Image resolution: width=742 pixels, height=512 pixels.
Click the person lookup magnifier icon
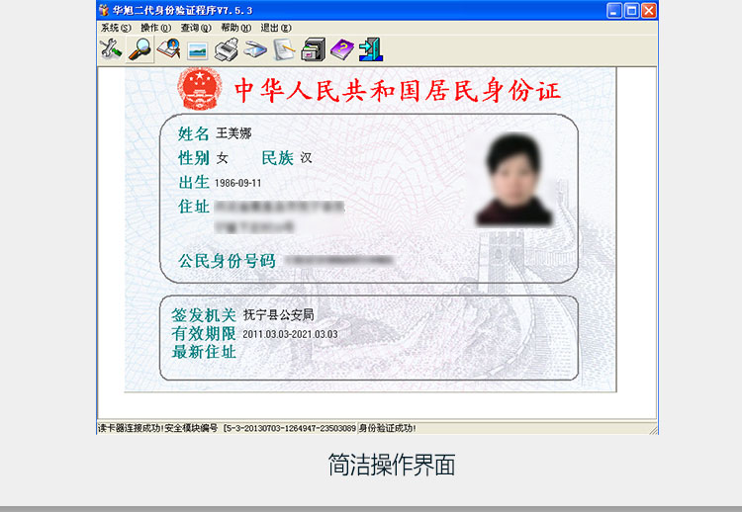(x=169, y=49)
